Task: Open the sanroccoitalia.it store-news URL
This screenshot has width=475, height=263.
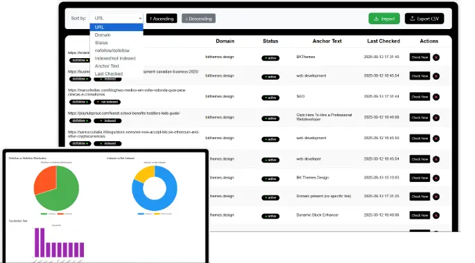Action: pyautogui.click(x=134, y=134)
